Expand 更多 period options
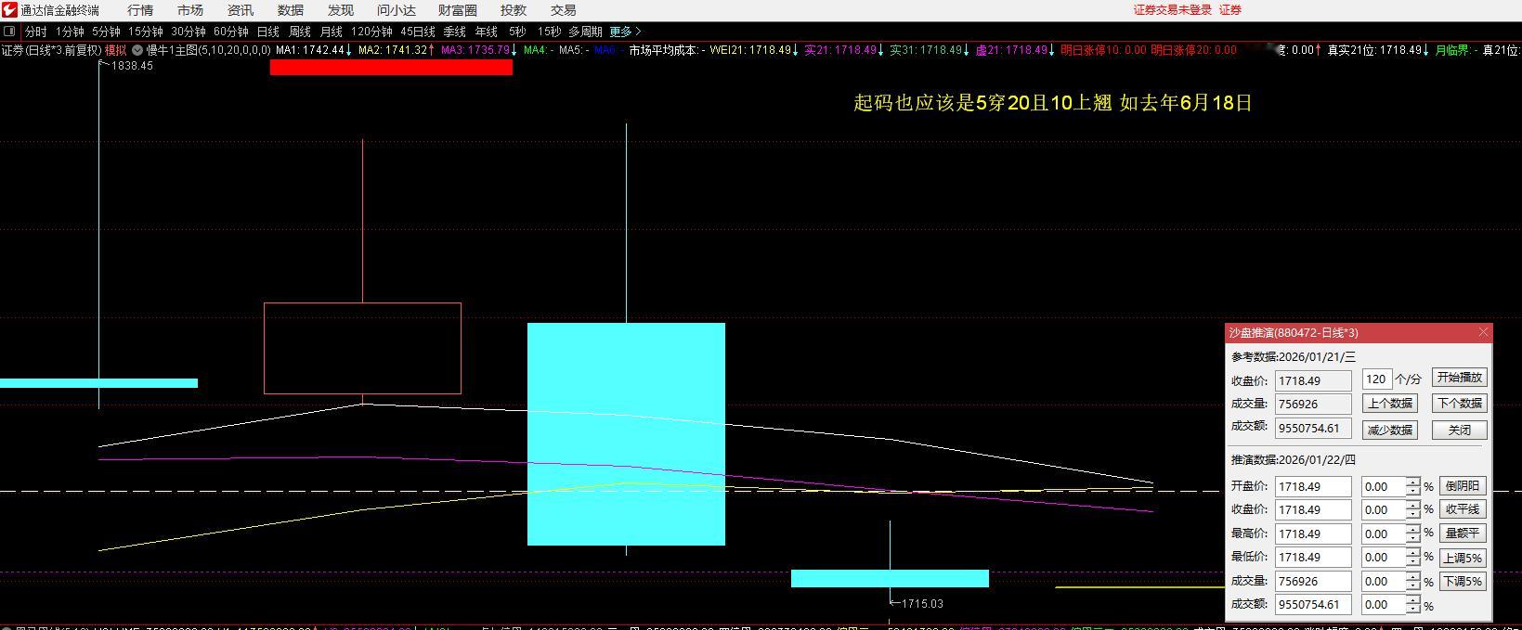 coord(625,32)
